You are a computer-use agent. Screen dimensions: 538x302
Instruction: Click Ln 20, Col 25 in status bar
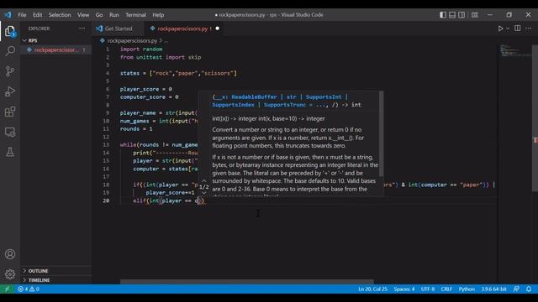[x=372, y=289]
